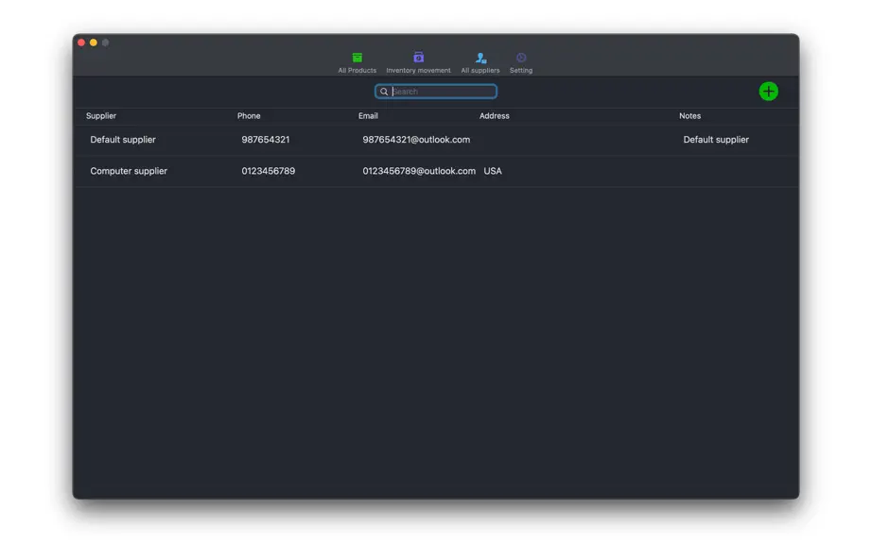Select the 'Computer supplier' name cell
872x544 pixels.
(x=129, y=171)
